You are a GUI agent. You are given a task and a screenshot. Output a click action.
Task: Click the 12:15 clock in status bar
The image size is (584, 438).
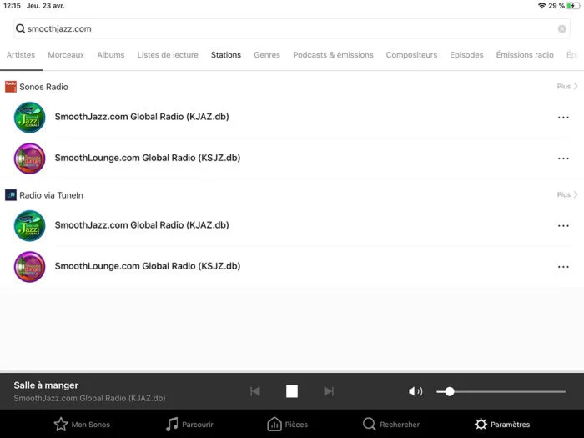tap(12, 6)
